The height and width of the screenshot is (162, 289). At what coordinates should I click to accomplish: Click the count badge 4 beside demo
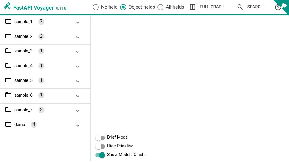(34, 124)
